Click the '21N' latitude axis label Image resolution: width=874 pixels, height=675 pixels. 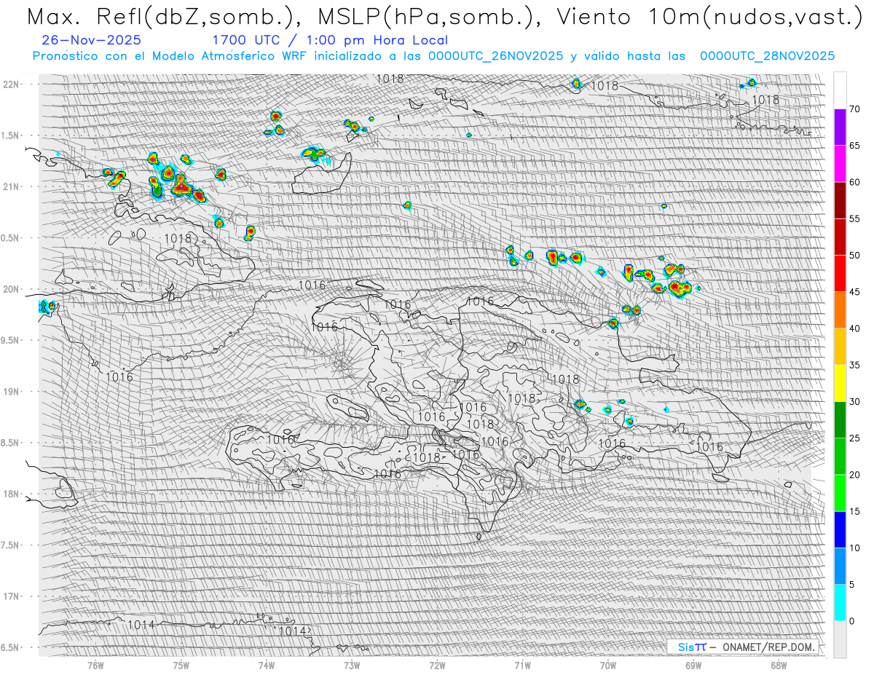pos(12,186)
